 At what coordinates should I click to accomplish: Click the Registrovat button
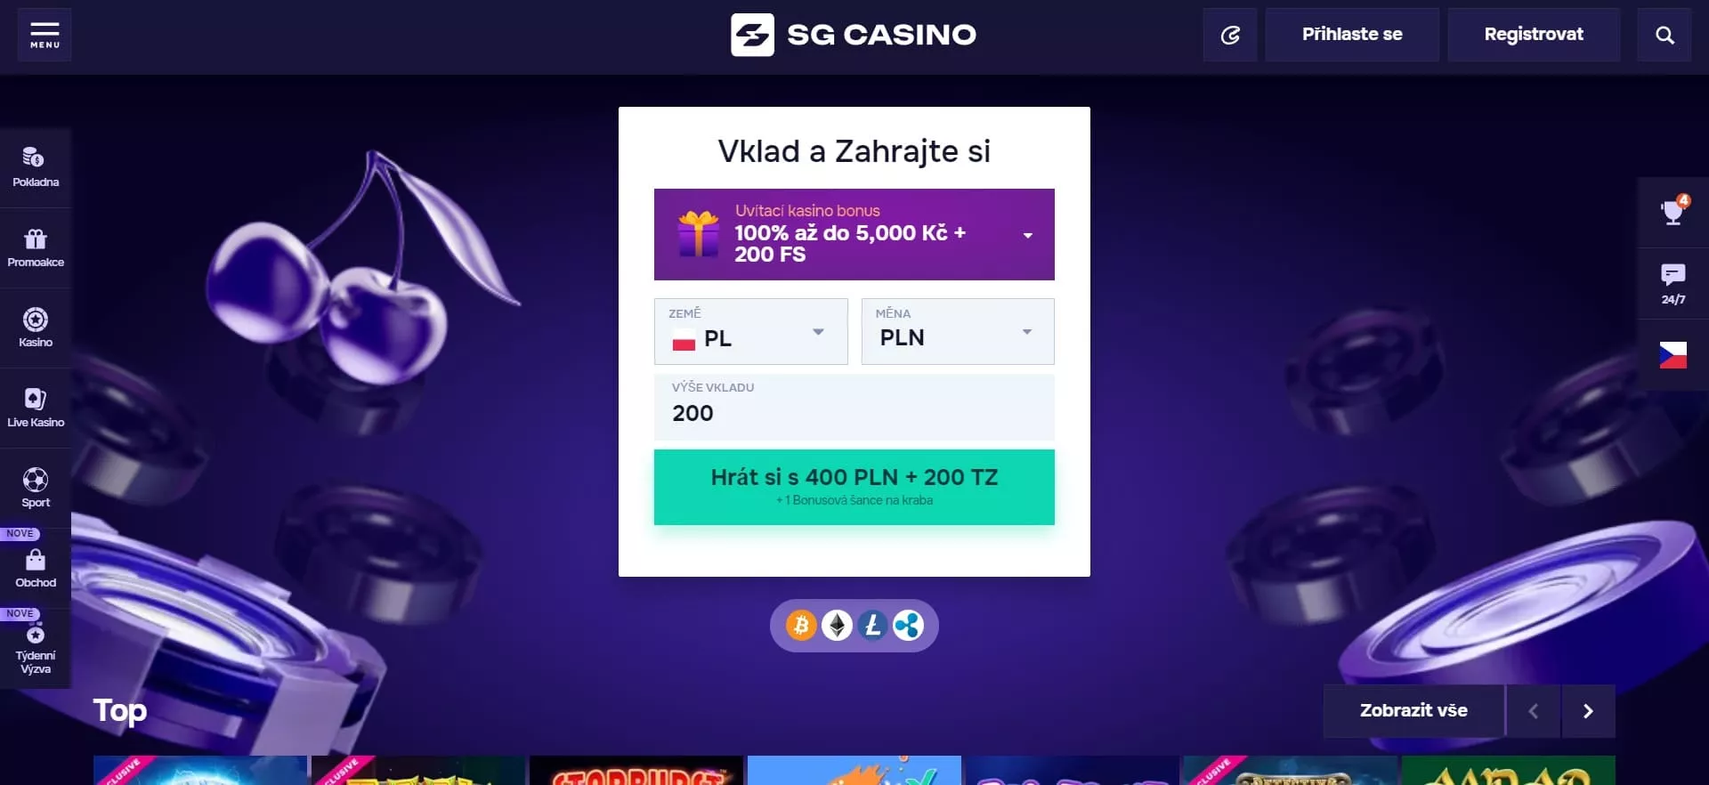[x=1534, y=35]
